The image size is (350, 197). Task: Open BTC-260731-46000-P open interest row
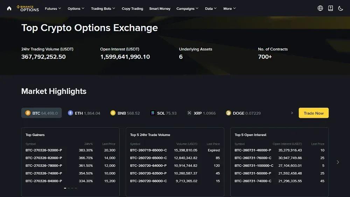point(279,150)
